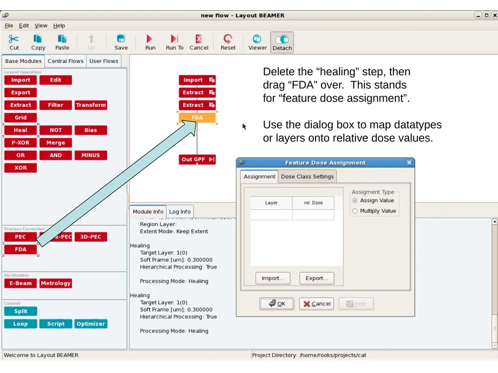The image size is (498, 373).
Task: Choose the NOT module
Action: (55, 130)
